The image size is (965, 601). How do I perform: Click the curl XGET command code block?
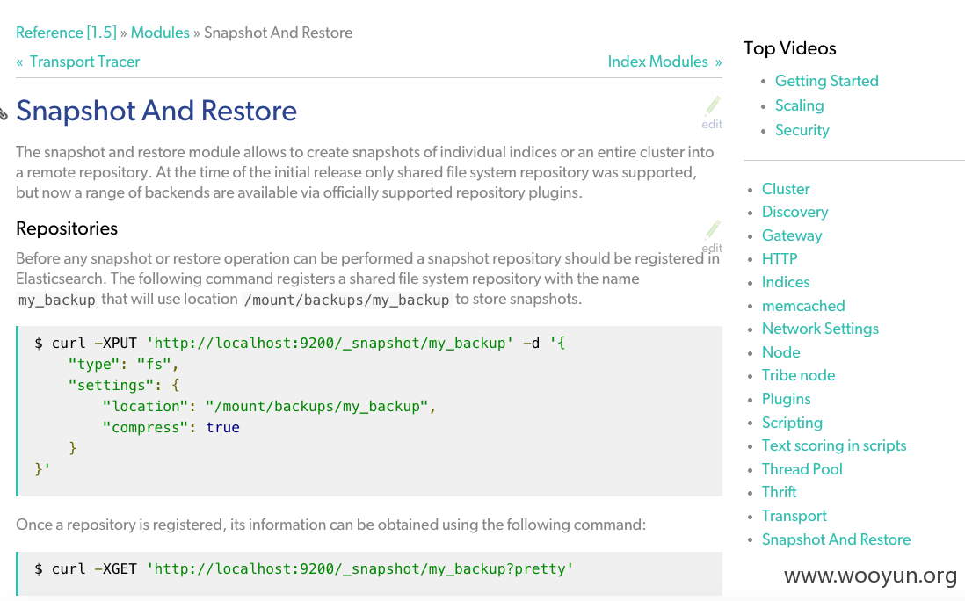tap(369, 569)
